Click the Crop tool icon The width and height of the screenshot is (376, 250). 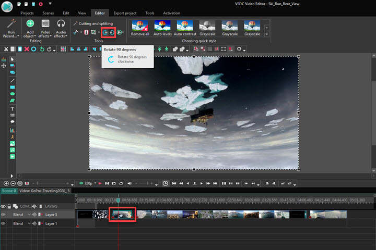[x=93, y=32]
